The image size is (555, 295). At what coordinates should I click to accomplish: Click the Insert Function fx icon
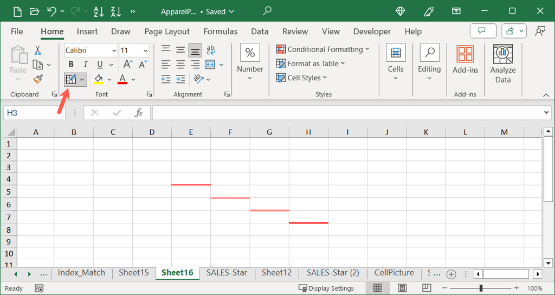point(139,113)
